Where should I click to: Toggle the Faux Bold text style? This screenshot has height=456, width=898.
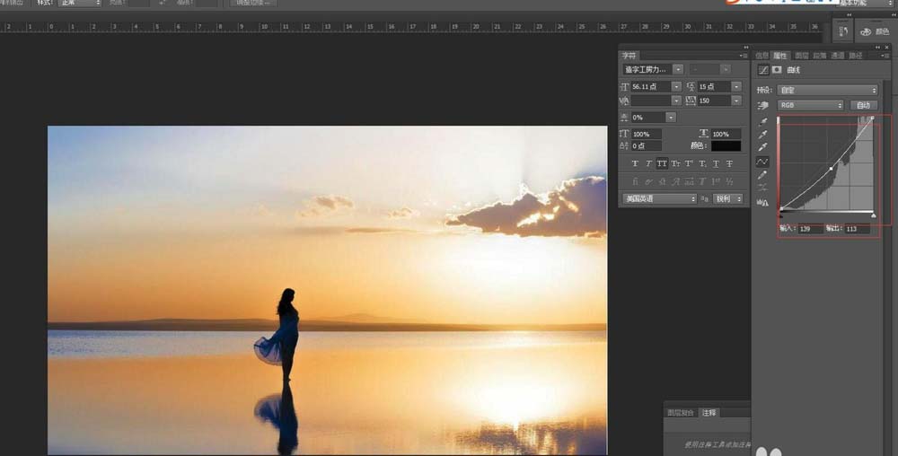[635, 163]
